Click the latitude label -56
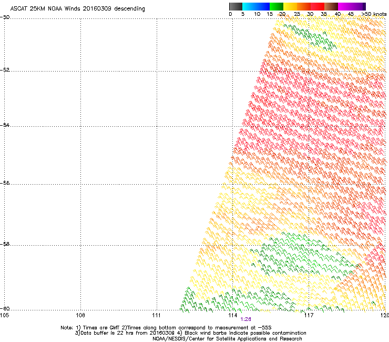389x342 pixels. (5, 183)
